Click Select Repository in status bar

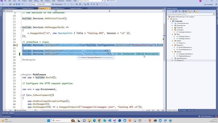[x=206, y=116]
